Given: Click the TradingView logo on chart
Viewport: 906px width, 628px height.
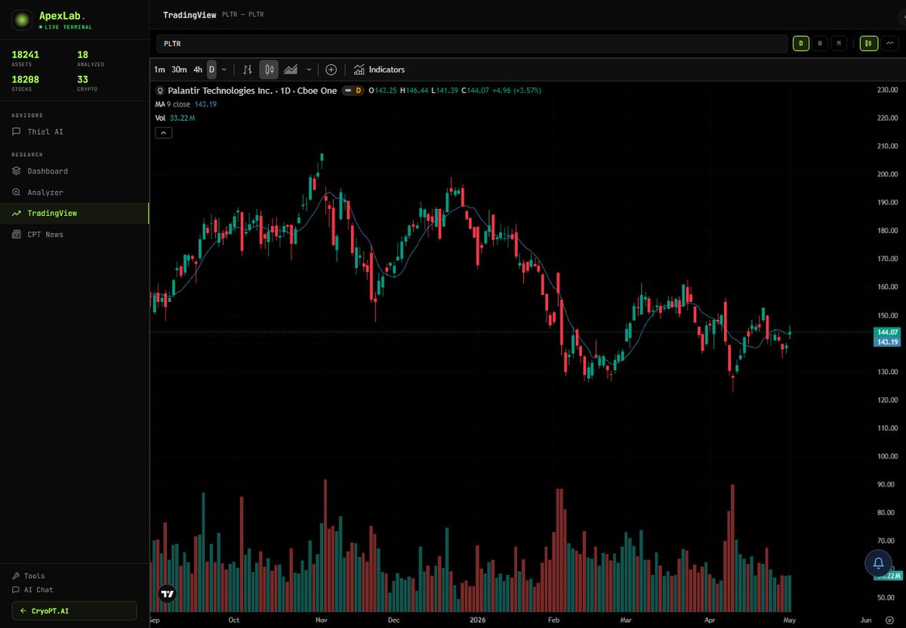Looking at the screenshot, I should [x=168, y=594].
